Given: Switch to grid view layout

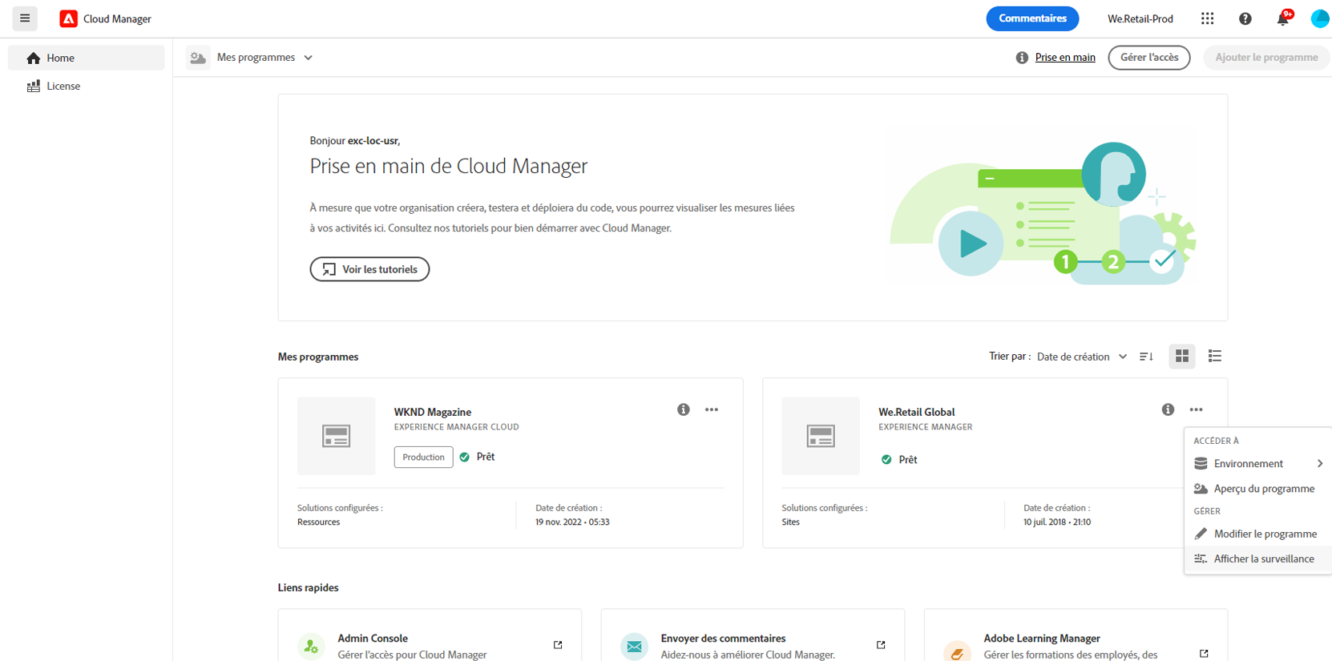Looking at the screenshot, I should pos(1181,357).
